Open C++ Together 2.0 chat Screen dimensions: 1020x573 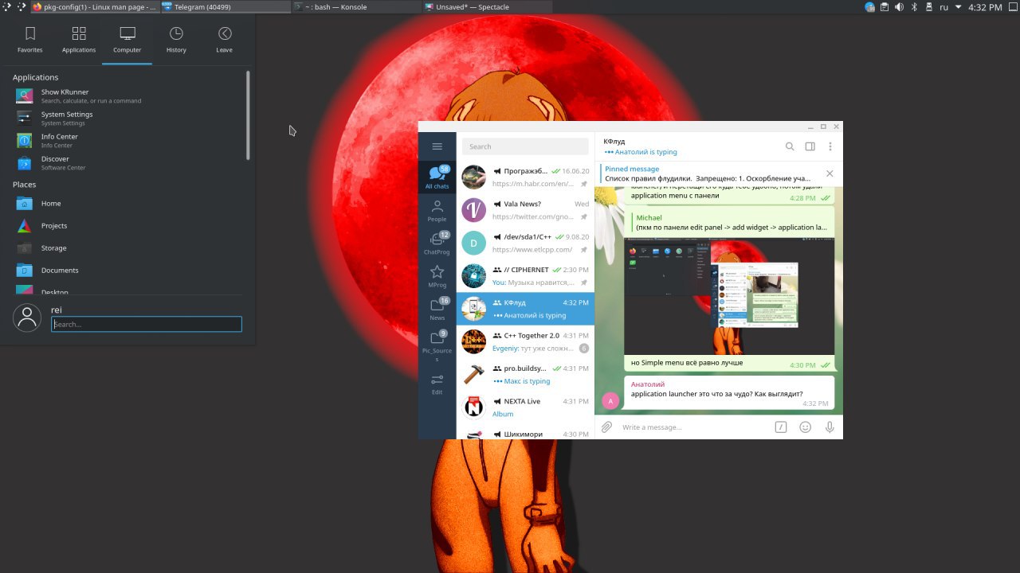pyautogui.click(x=526, y=341)
